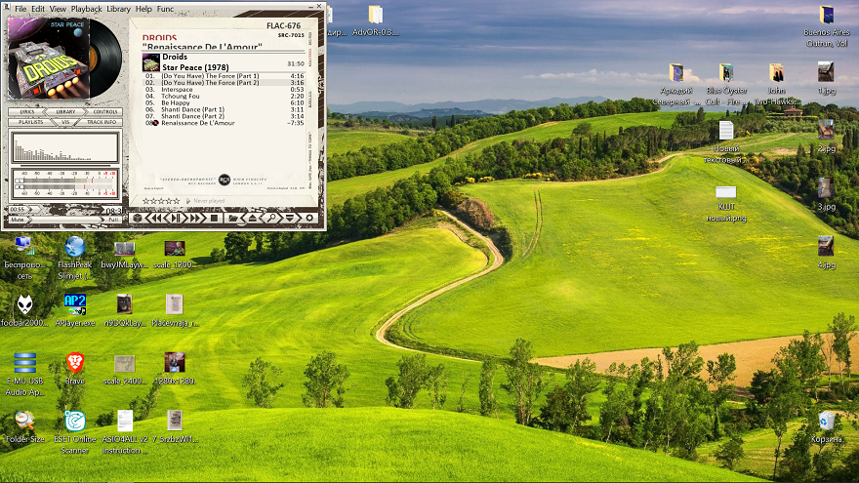The width and height of the screenshot is (859, 483).
Task: Click the eject icon in player
Action: (252, 218)
